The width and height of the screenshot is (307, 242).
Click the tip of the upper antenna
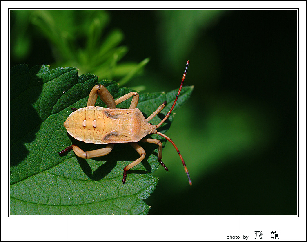[187, 63]
